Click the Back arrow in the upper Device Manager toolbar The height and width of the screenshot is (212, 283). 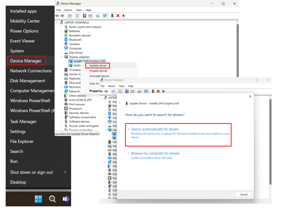click(57, 16)
